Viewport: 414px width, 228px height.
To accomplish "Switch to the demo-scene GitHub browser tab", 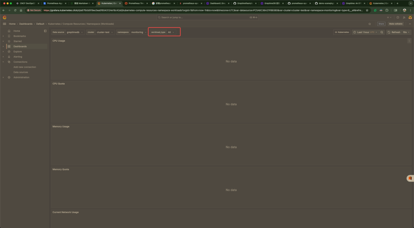I will [326, 3].
